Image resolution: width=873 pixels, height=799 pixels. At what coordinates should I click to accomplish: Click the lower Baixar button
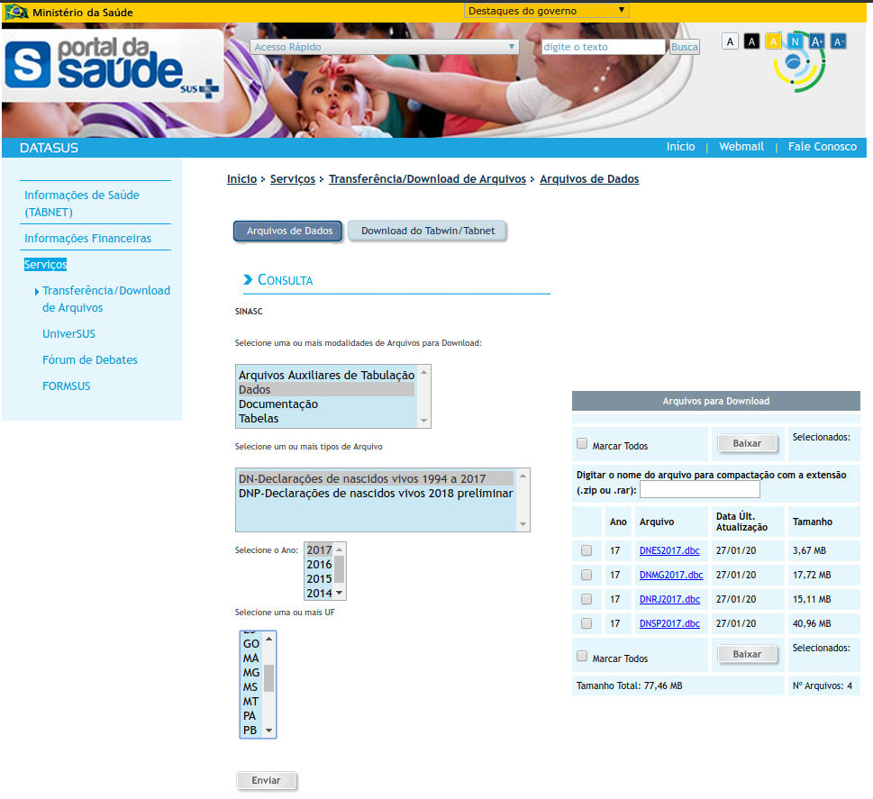click(747, 654)
